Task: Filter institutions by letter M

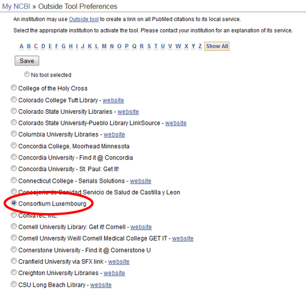Action: 104,46
